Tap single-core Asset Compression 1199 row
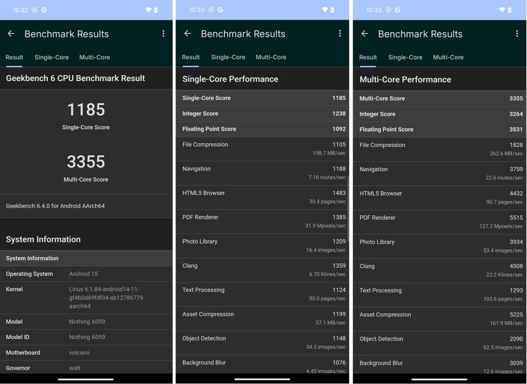The height and width of the screenshot is (384, 527). tap(262, 318)
